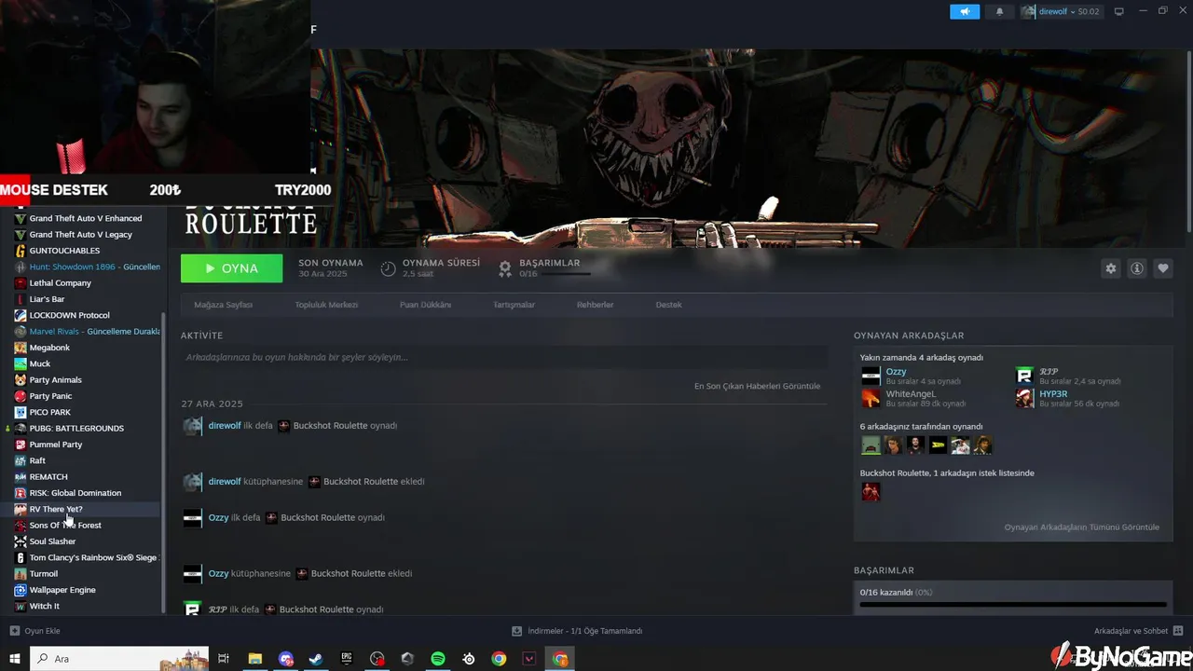The height and width of the screenshot is (671, 1193).
Task: Open the notifications bell
Action: (x=1000, y=11)
